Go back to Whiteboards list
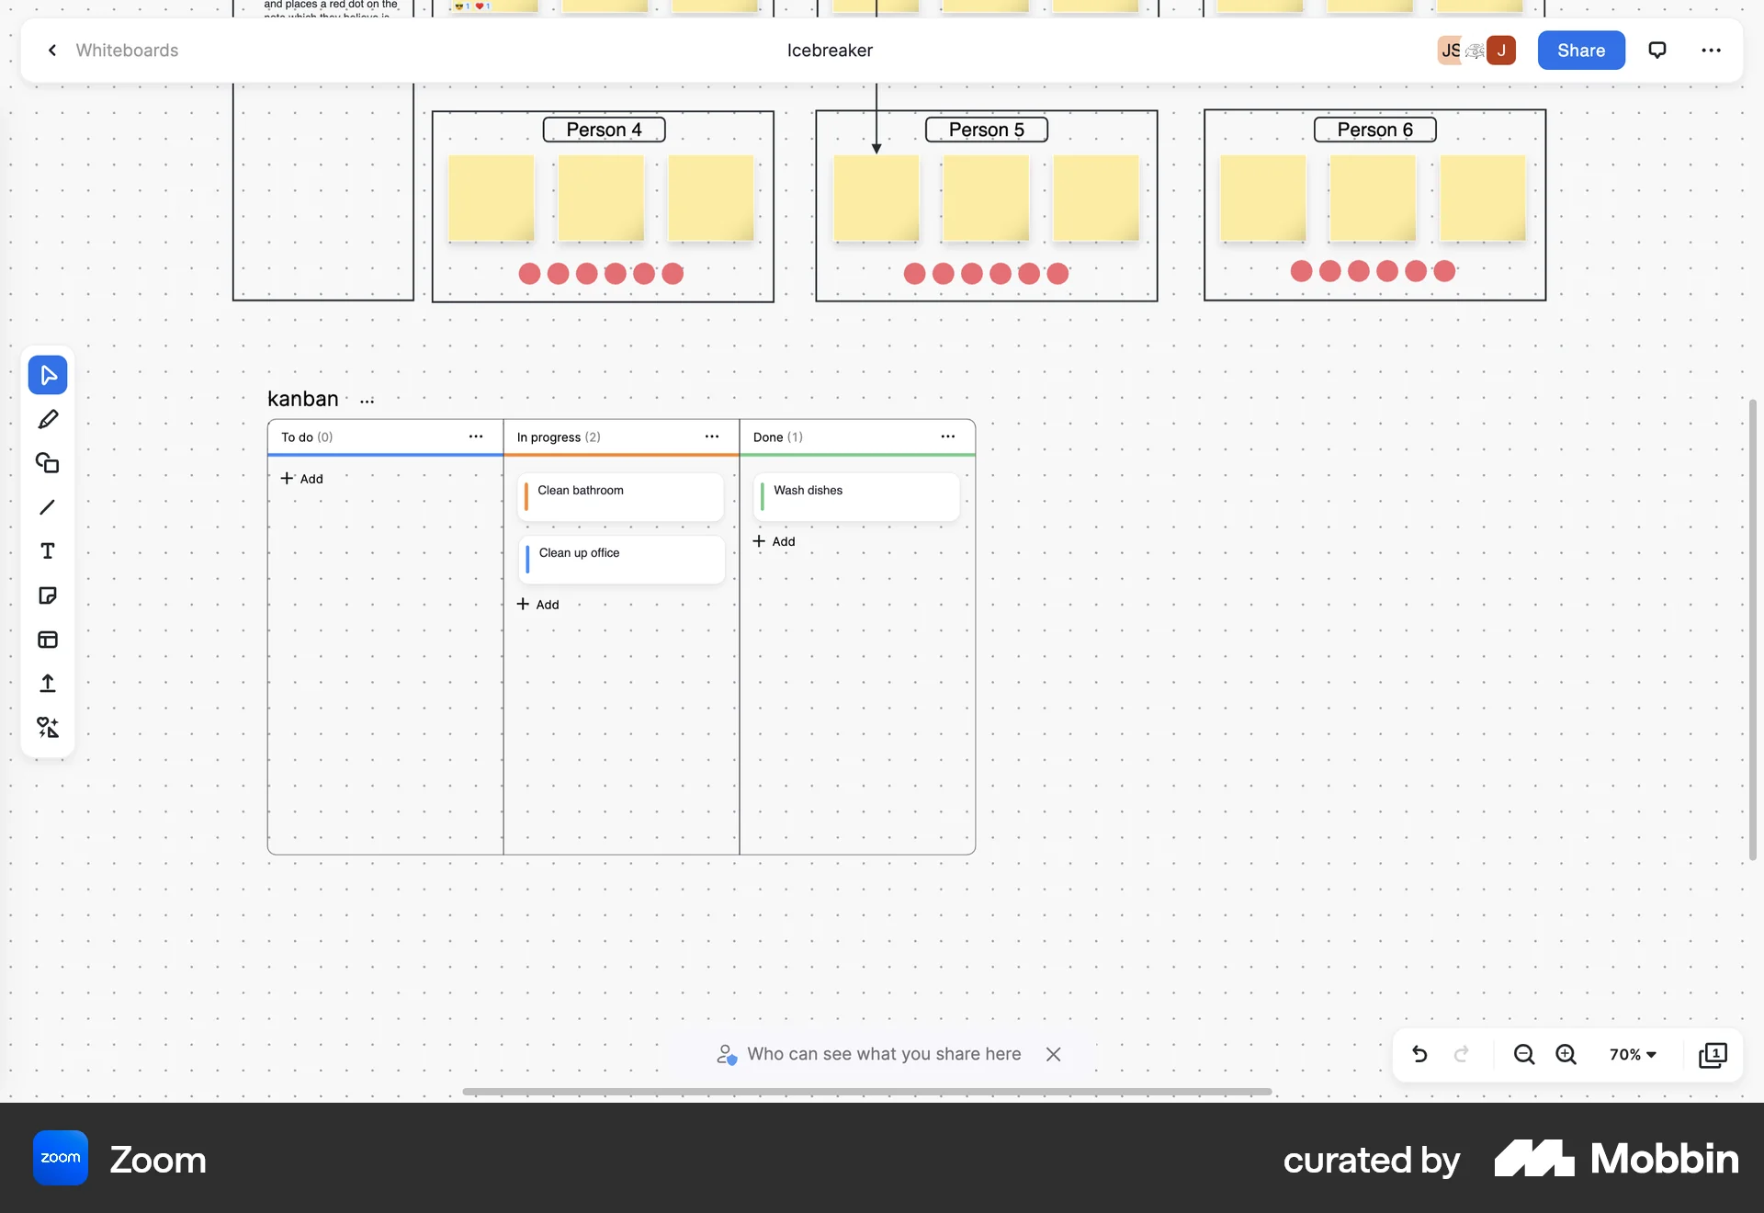 pos(51,50)
